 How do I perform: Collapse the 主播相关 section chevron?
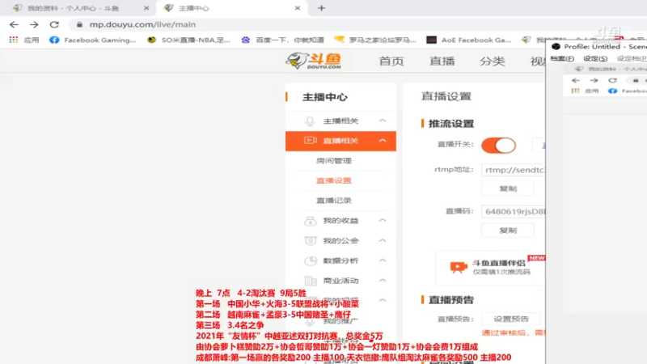[383, 121]
